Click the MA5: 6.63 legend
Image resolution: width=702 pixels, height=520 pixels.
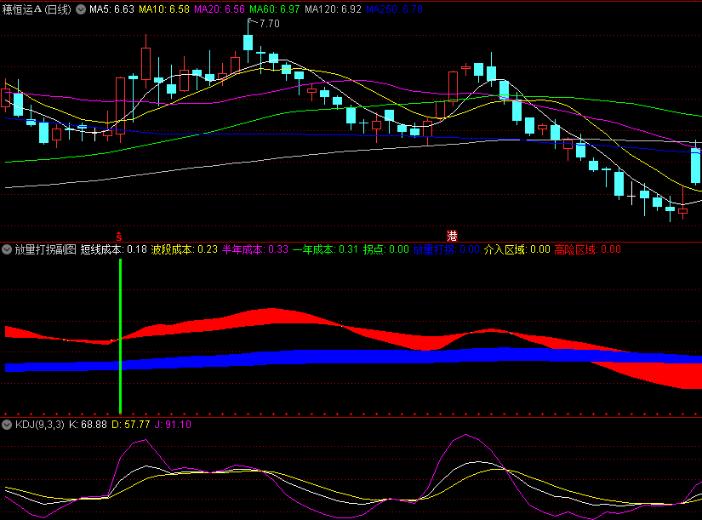click(112, 9)
